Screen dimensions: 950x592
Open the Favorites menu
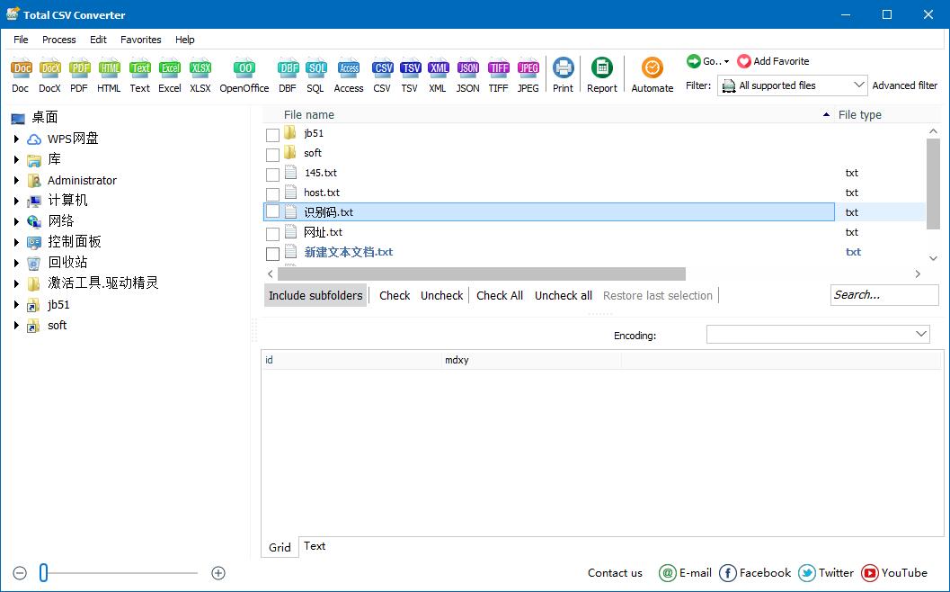pyautogui.click(x=140, y=40)
